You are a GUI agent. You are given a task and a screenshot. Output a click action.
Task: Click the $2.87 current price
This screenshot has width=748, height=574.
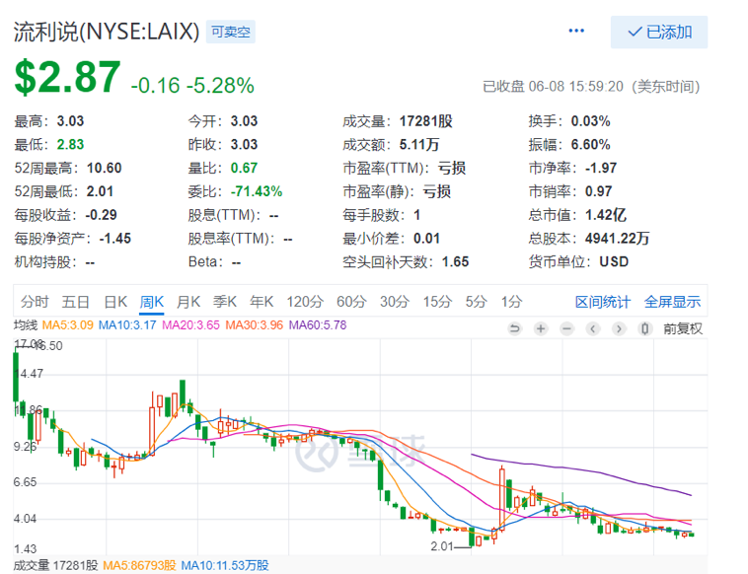(x=67, y=77)
